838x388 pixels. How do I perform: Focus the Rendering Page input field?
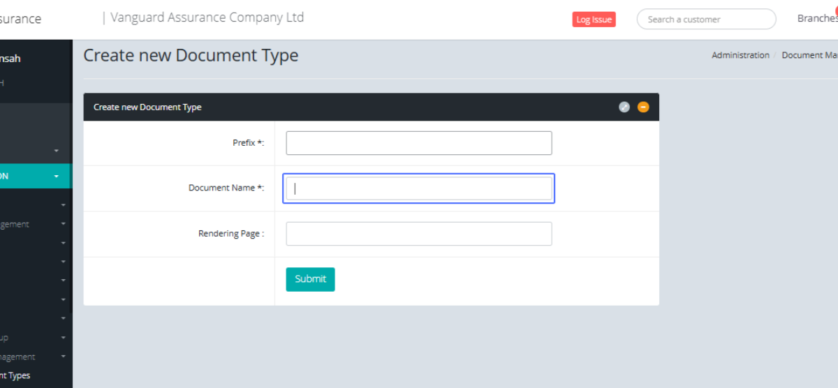coord(419,234)
